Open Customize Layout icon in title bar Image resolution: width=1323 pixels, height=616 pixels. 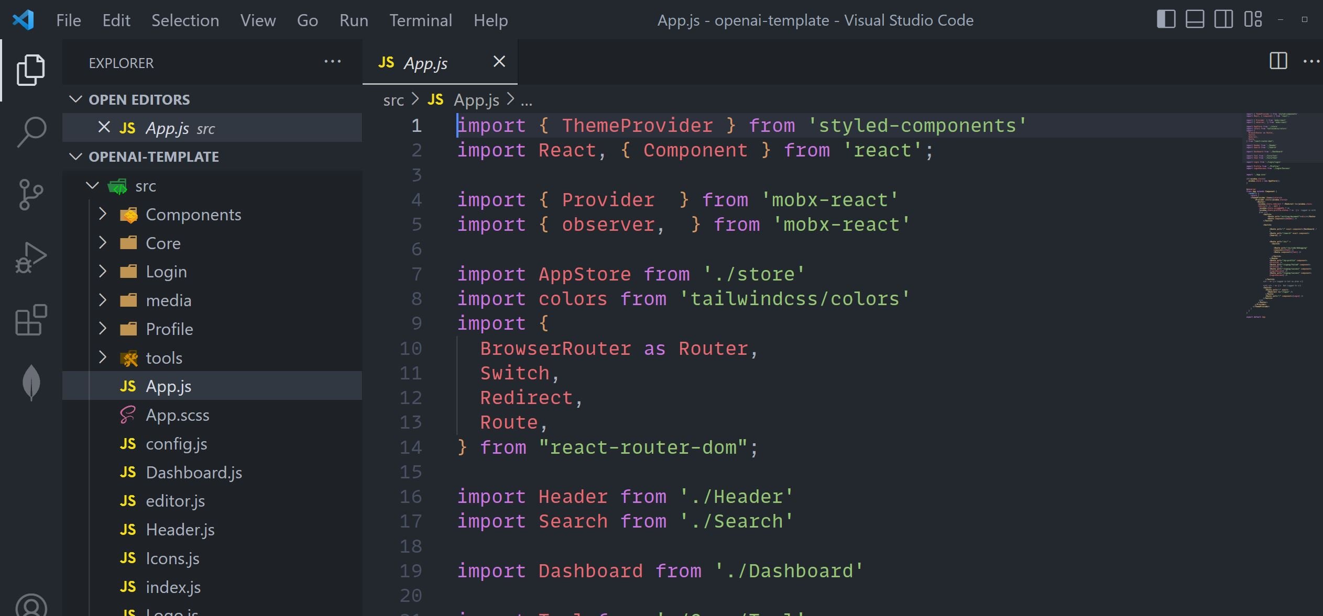point(1253,19)
